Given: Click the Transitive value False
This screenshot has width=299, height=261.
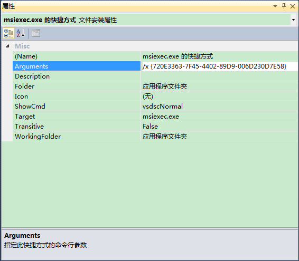Looking at the screenshot, I should pos(150,127).
